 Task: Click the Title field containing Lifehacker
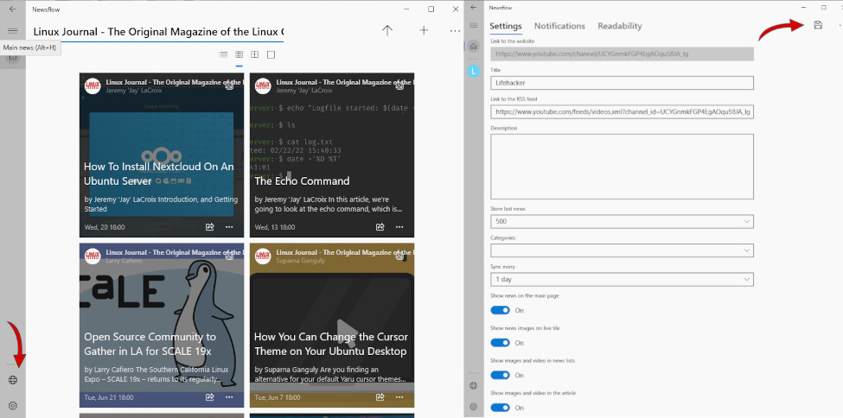[x=622, y=83]
